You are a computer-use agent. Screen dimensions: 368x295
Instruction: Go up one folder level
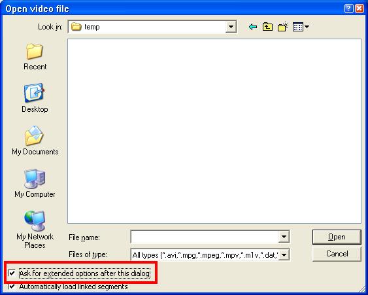[267, 27]
